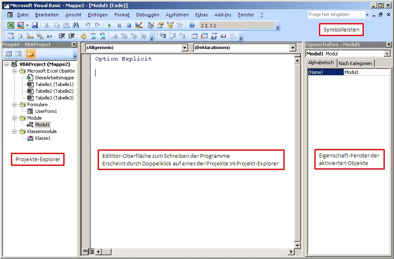This screenshot has height=259, width=394.
Task: Open the Locals Window icon
Action: [194, 36]
